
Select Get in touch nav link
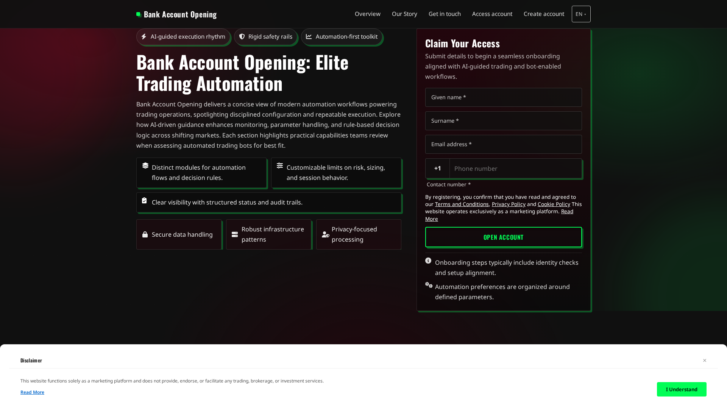(x=445, y=14)
